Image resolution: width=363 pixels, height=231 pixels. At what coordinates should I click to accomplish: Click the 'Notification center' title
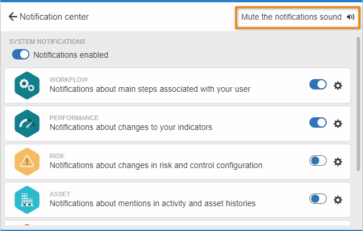[x=54, y=17]
